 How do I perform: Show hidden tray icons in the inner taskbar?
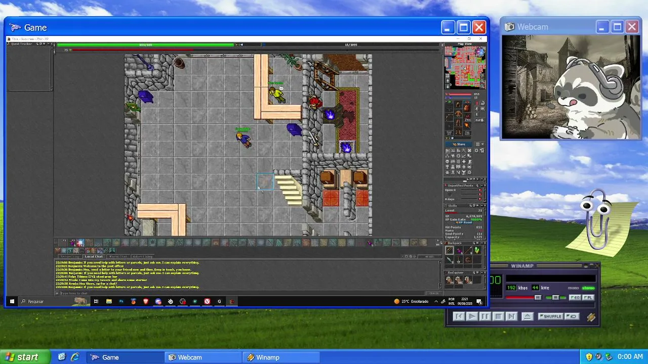point(436,301)
